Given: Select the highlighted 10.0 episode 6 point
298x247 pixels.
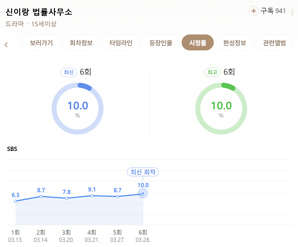Looking at the screenshot, I should point(143,194).
